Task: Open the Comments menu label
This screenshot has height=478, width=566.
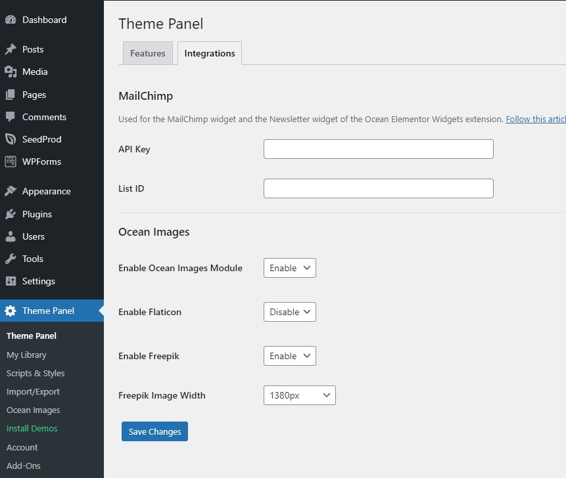Action: pyautogui.click(x=45, y=117)
